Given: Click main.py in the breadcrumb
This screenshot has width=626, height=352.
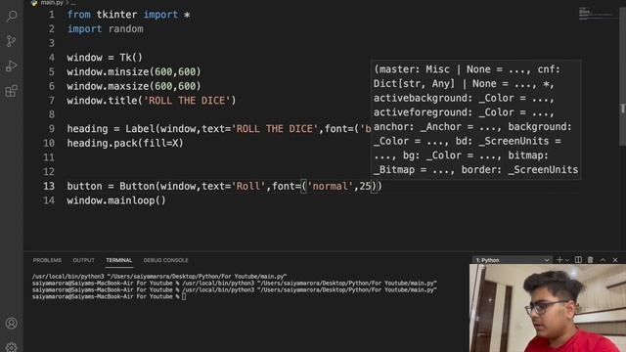Looking at the screenshot, I should [52, 2].
